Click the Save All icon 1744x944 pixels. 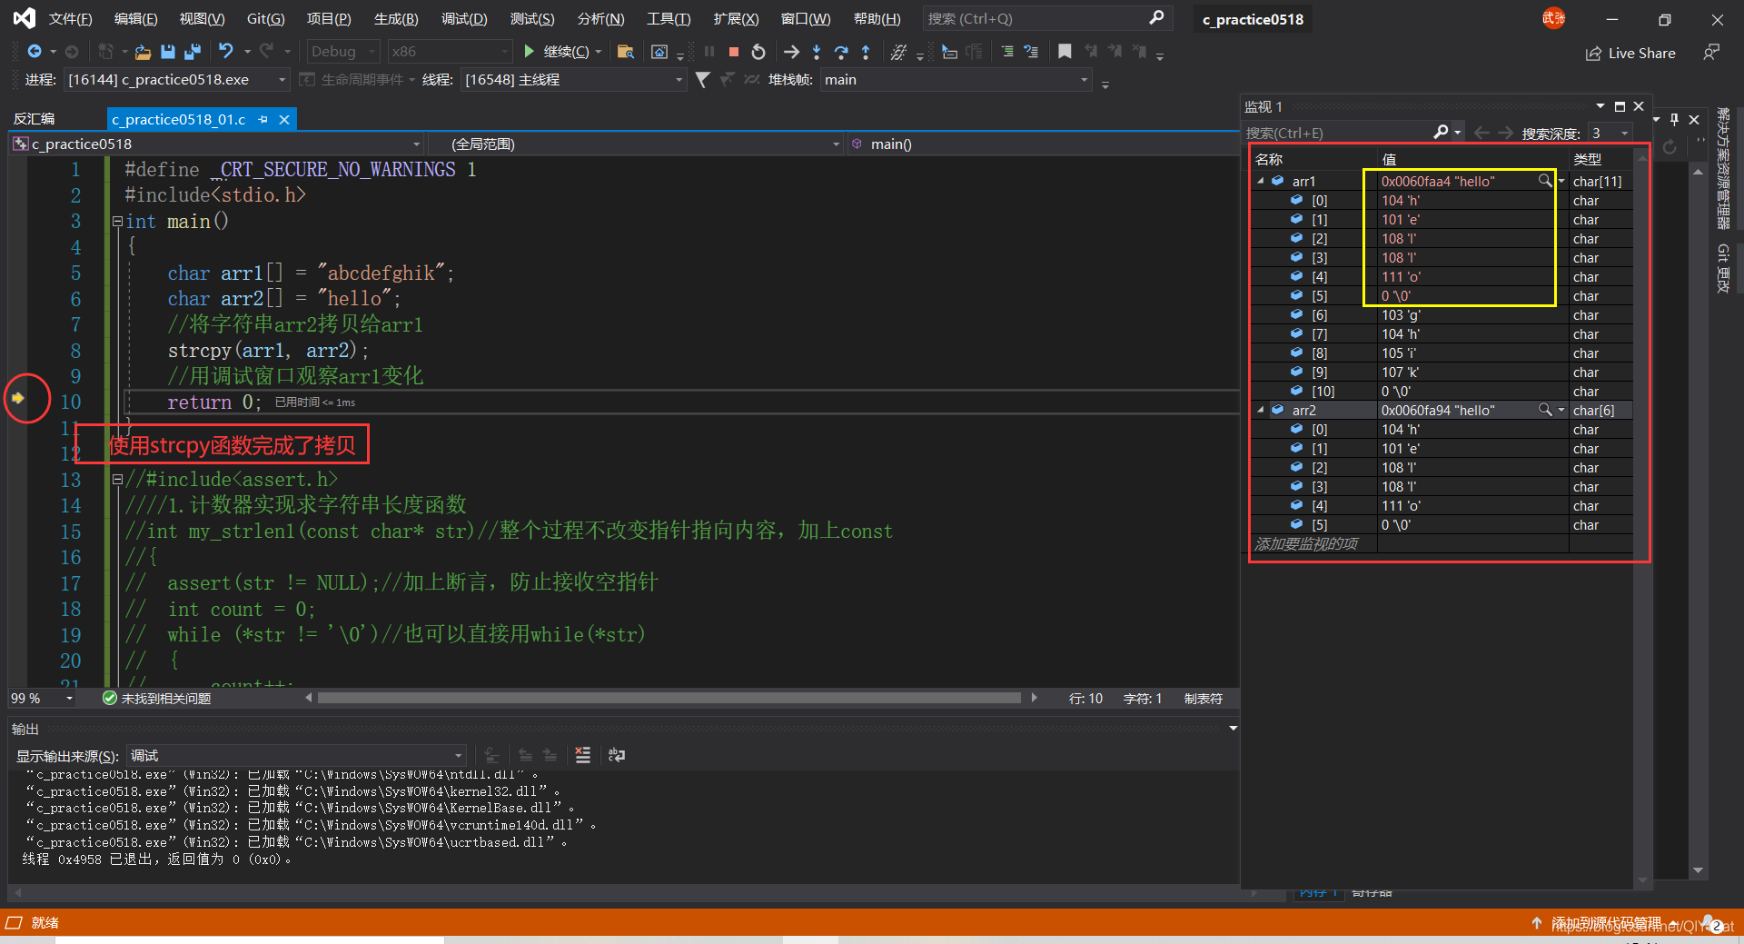click(x=192, y=52)
